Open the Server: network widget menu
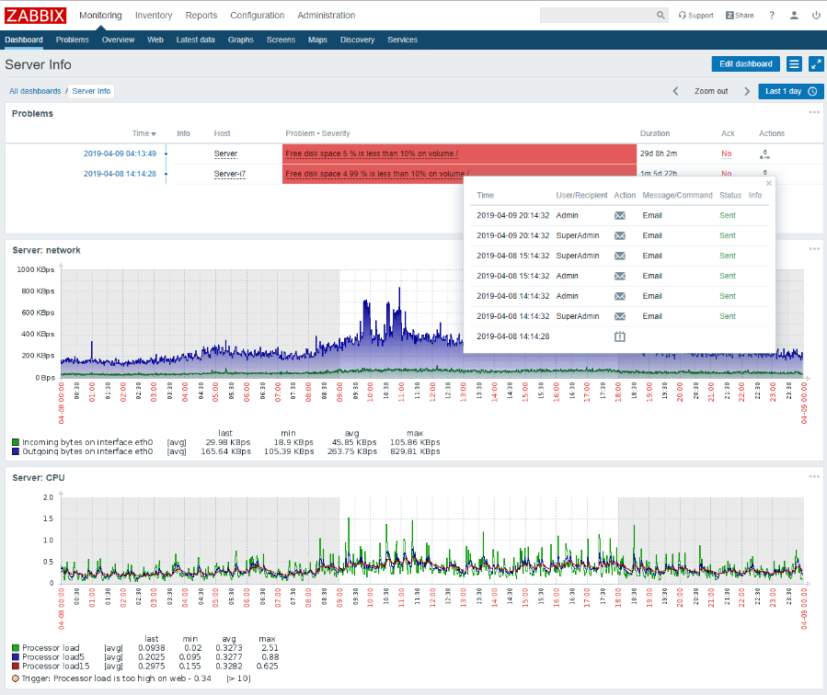Image resolution: width=827 pixels, height=695 pixels. (x=814, y=248)
